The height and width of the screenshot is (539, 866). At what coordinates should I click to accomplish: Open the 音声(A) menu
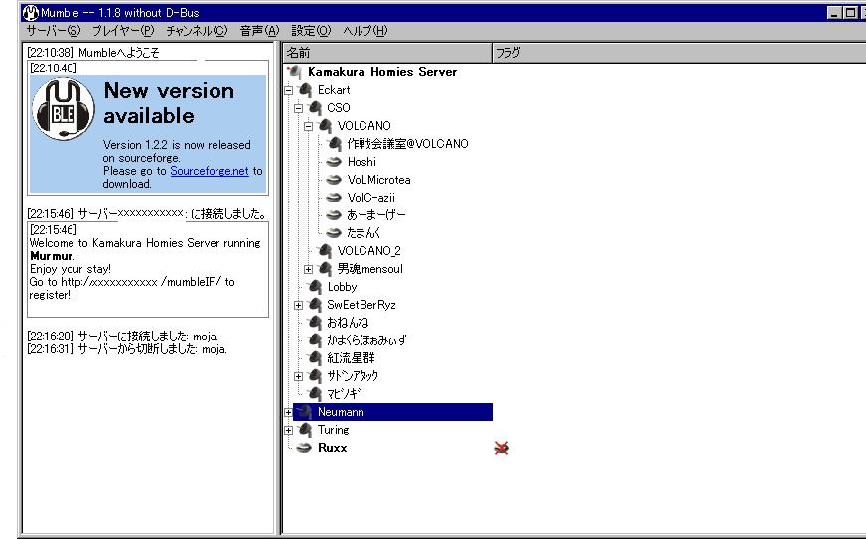coord(259,31)
